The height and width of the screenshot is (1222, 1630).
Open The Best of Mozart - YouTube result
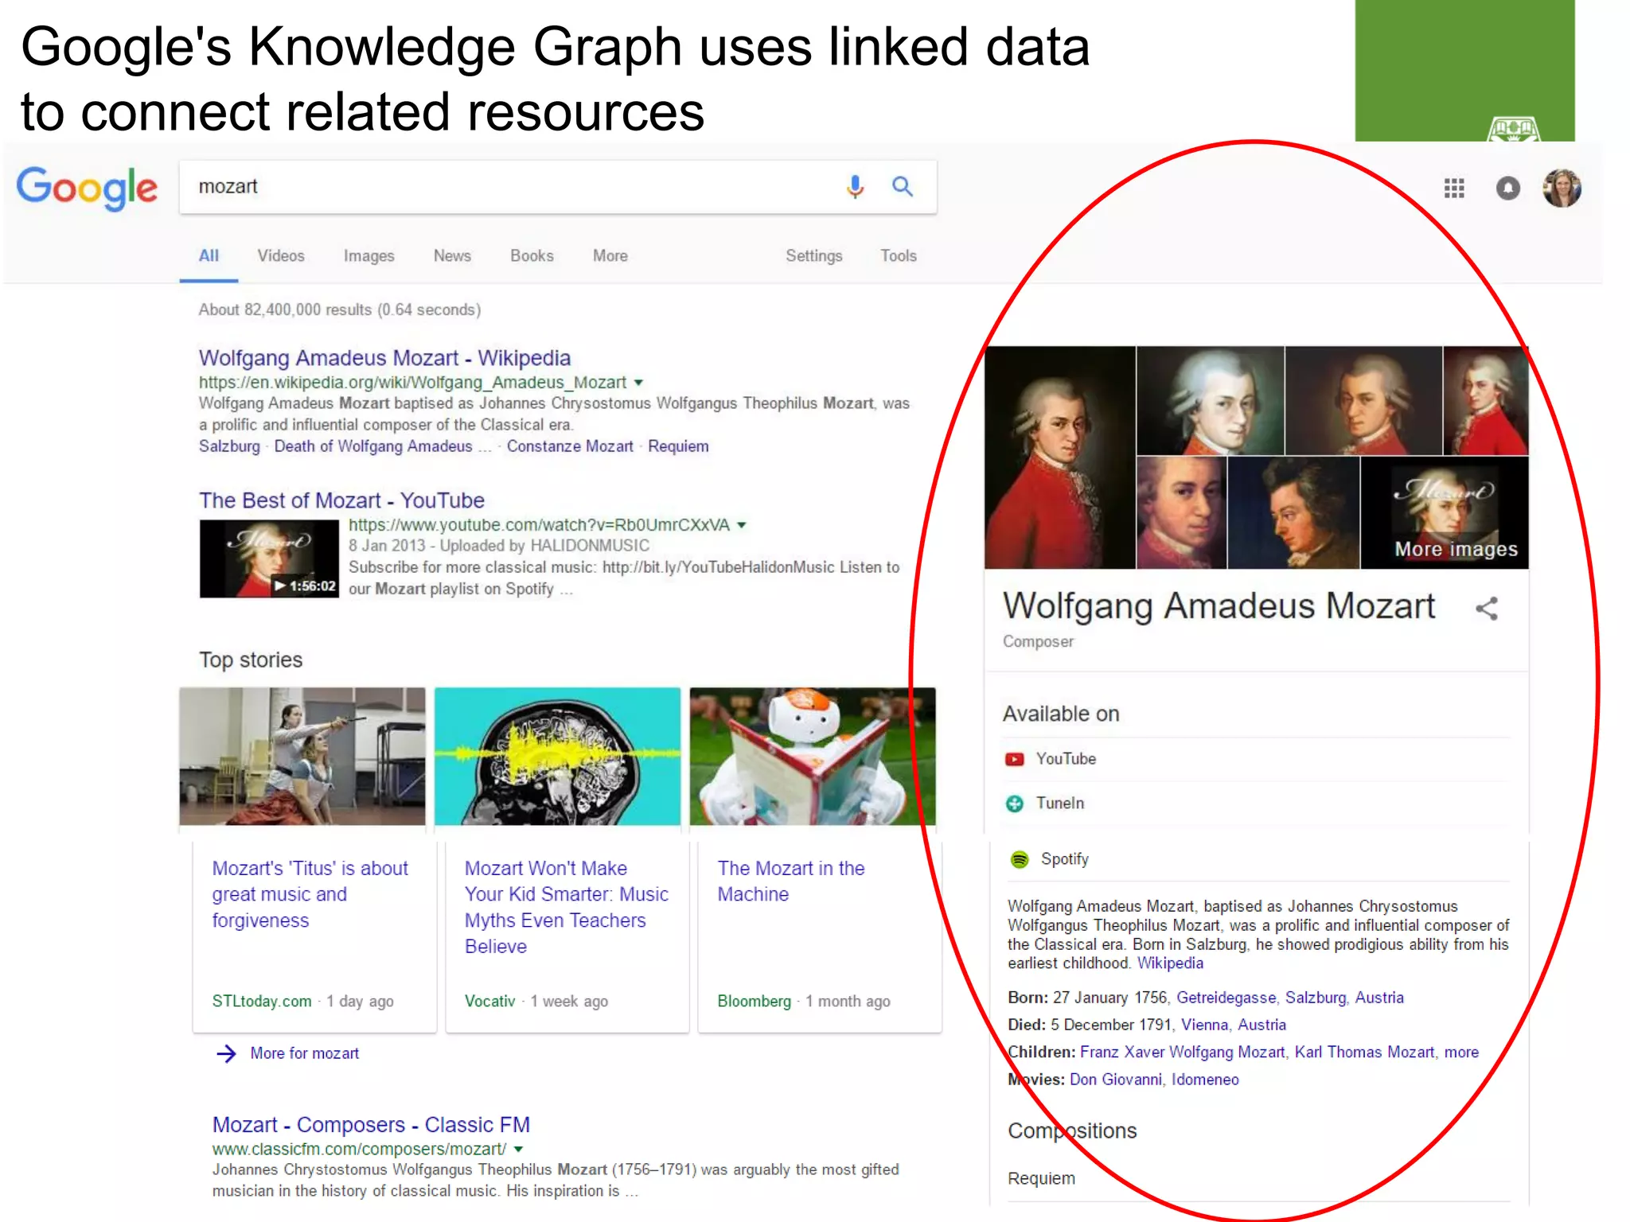click(x=341, y=500)
